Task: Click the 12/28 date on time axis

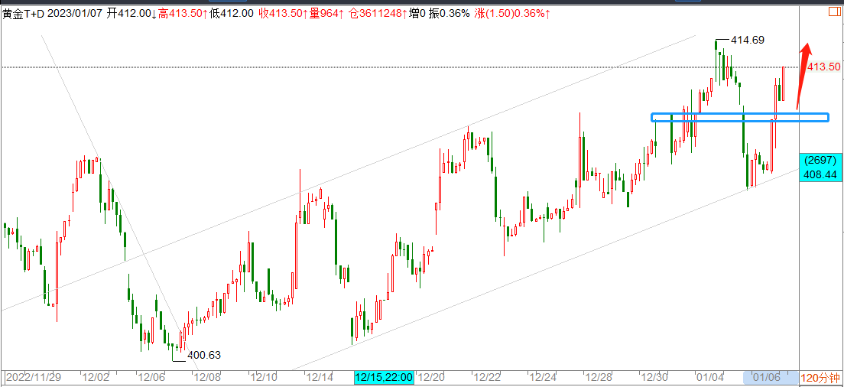Action: coord(597,377)
